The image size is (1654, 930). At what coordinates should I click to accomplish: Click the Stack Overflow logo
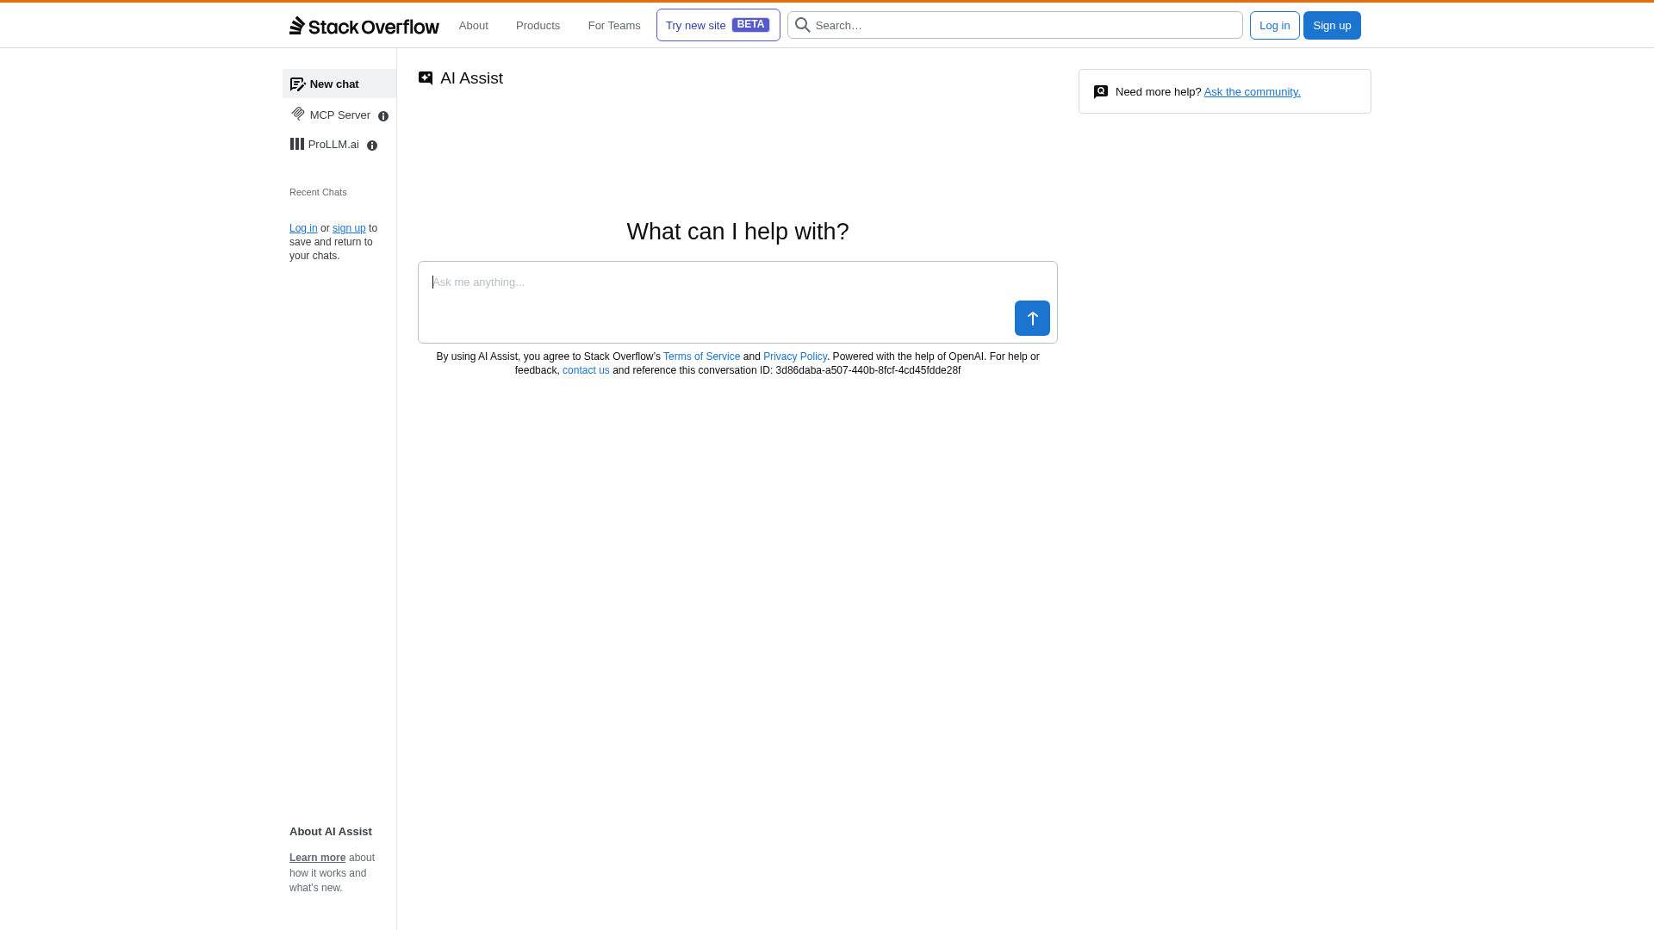pyautogui.click(x=364, y=26)
